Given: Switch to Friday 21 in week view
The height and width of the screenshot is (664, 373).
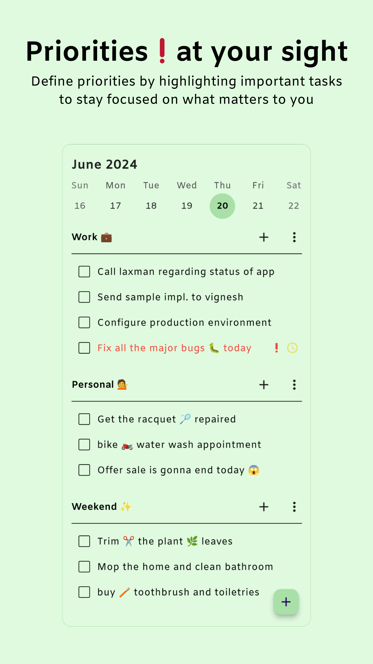Looking at the screenshot, I should coord(258,206).
